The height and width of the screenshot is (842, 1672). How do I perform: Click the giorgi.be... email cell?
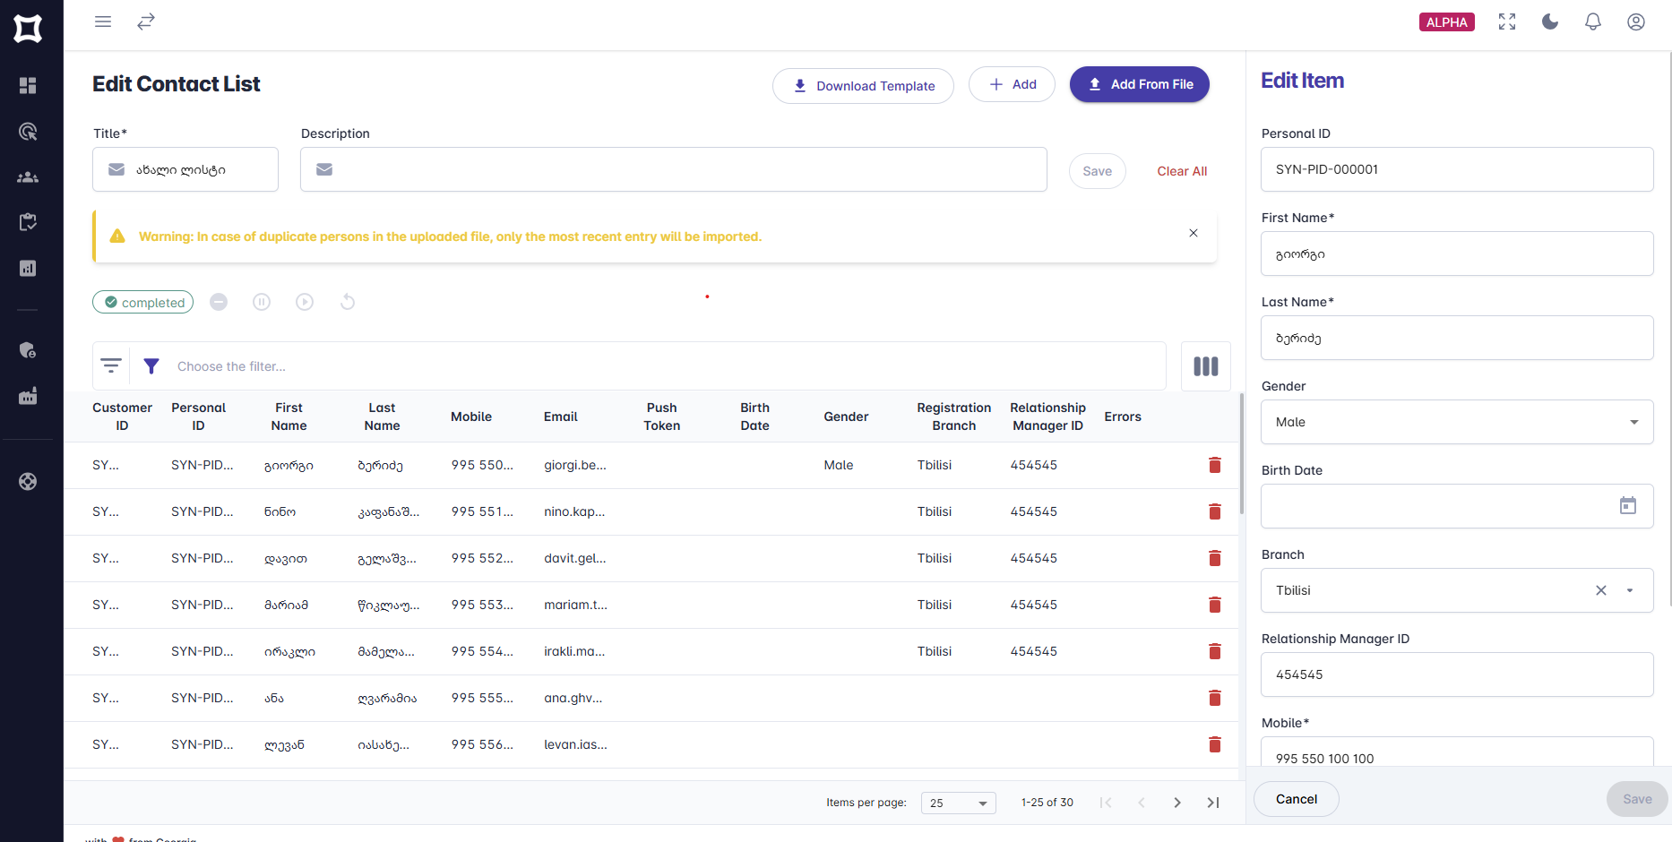point(575,465)
